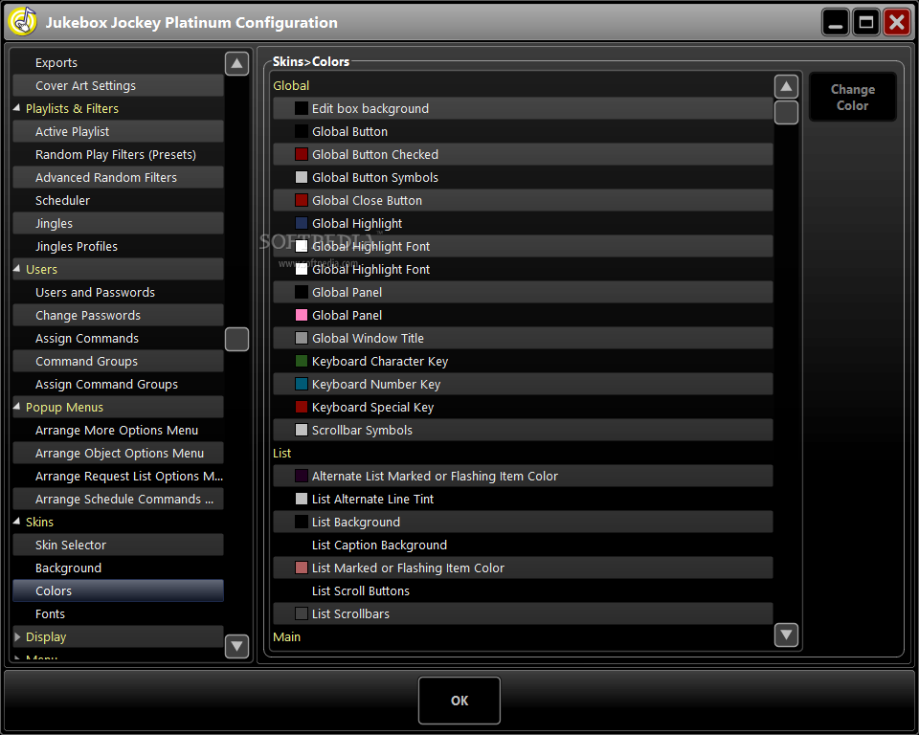Click the colors list scroll down arrow

click(x=786, y=635)
